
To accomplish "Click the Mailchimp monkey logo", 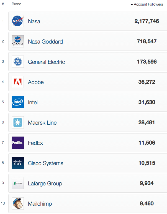I will 18,203.
